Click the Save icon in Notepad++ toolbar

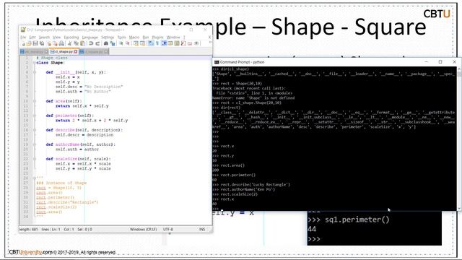pyautogui.click(x=35, y=43)
